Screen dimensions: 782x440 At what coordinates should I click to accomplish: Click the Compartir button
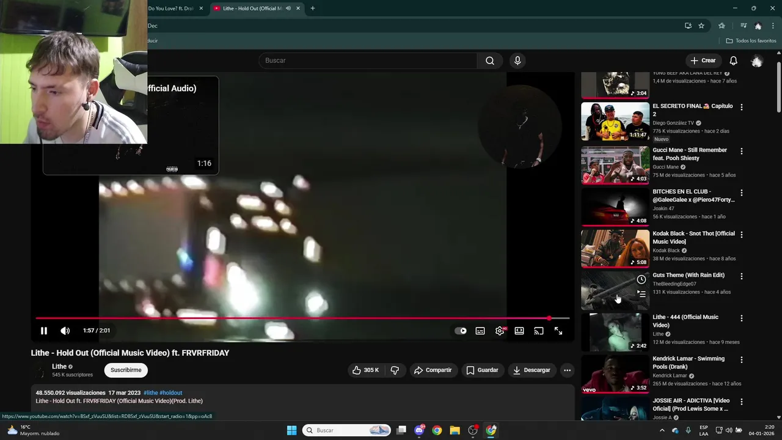(x=433, y=370)
